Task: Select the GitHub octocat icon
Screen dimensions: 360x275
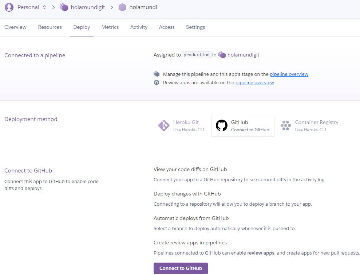Action: (x=222, y=125)
